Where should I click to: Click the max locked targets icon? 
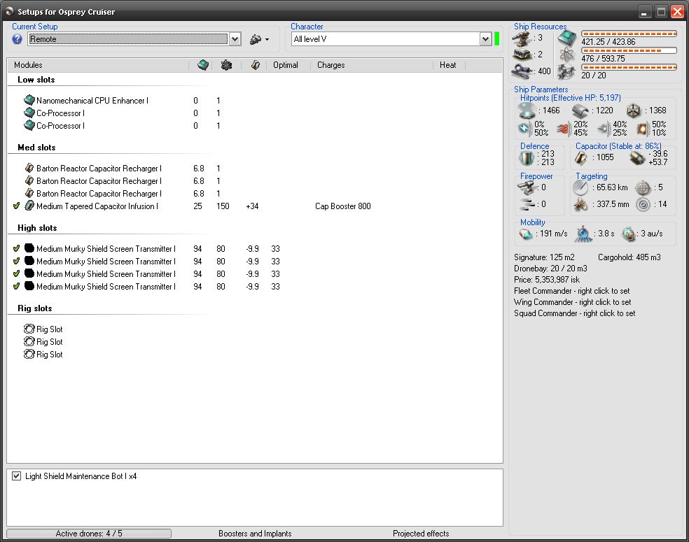643,188
